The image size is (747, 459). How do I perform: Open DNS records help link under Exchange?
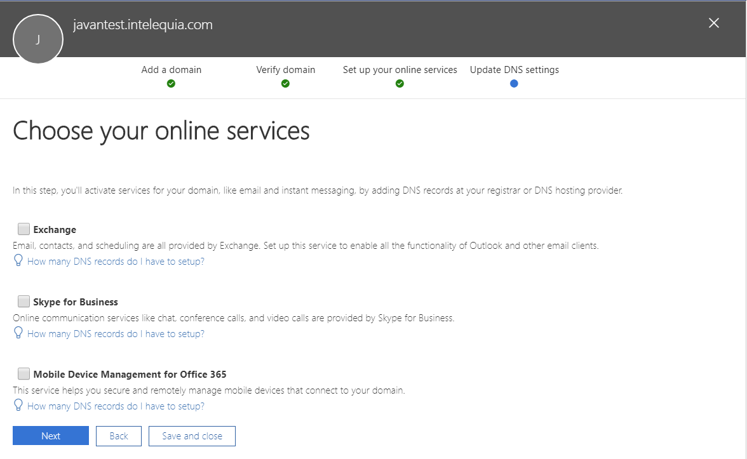coord(116,261)
